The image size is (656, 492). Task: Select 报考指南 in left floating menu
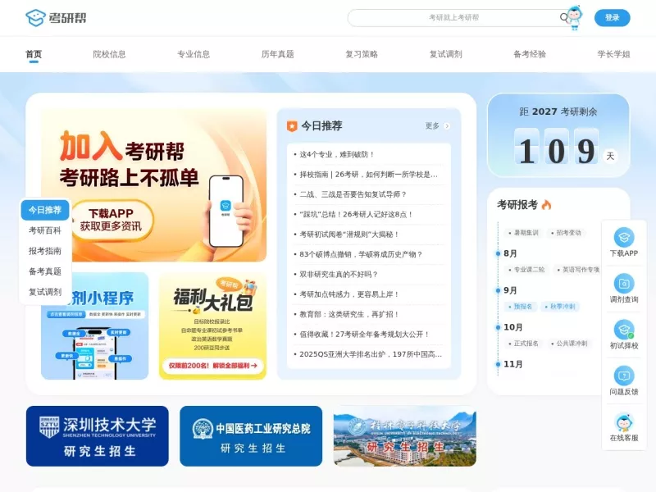coord(45,251)
